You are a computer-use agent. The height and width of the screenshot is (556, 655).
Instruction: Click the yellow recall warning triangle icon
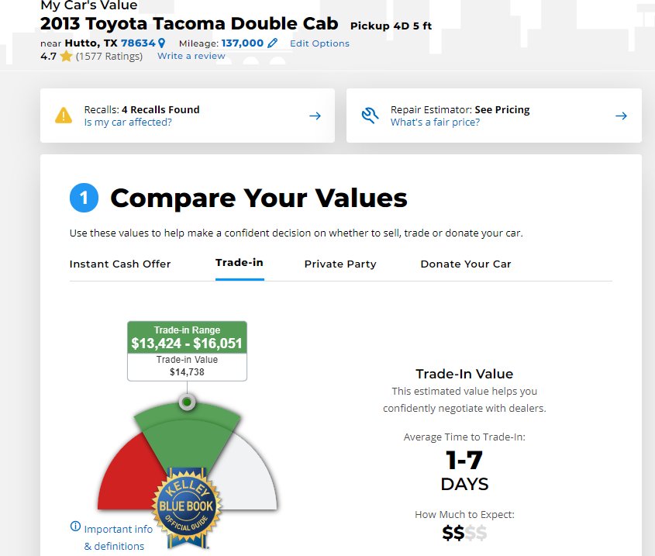click(x=64, y=116)
